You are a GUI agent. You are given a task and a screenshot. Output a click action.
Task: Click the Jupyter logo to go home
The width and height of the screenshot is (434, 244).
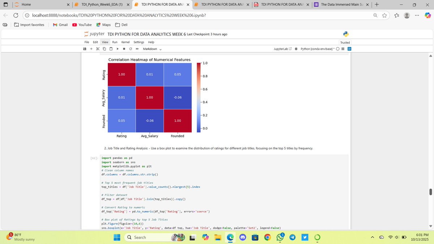[94, 34]
